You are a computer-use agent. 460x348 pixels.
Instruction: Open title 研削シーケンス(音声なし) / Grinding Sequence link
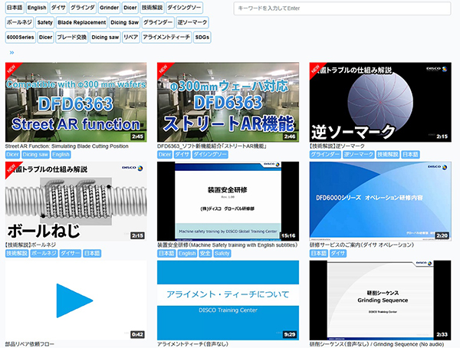tap(376, 344)
